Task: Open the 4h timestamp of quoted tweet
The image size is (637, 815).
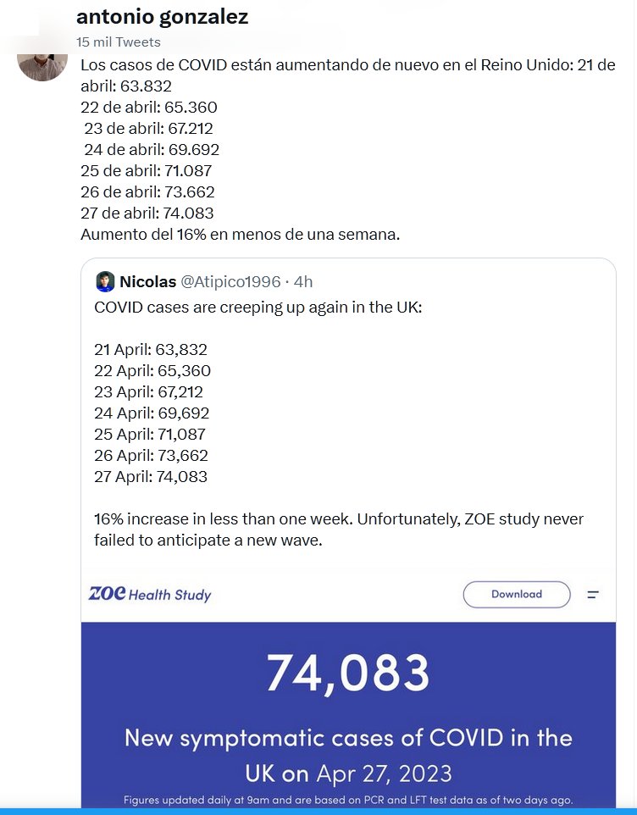Action: click(x=303, y=282)
